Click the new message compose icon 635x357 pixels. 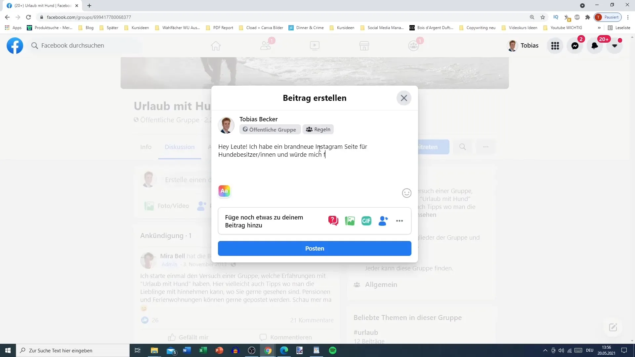pos(613,327)
